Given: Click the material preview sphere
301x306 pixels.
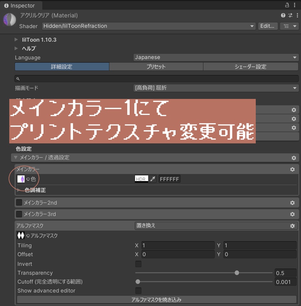Looking at the screenshot, I should [x=10, y=20].
